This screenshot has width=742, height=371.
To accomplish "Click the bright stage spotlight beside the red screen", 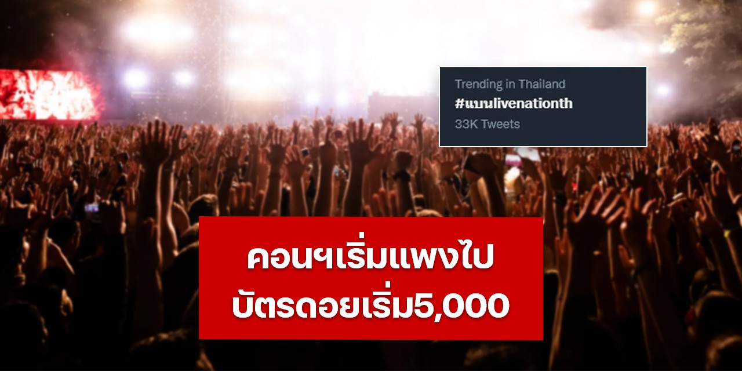I will [x=135, y=78].
